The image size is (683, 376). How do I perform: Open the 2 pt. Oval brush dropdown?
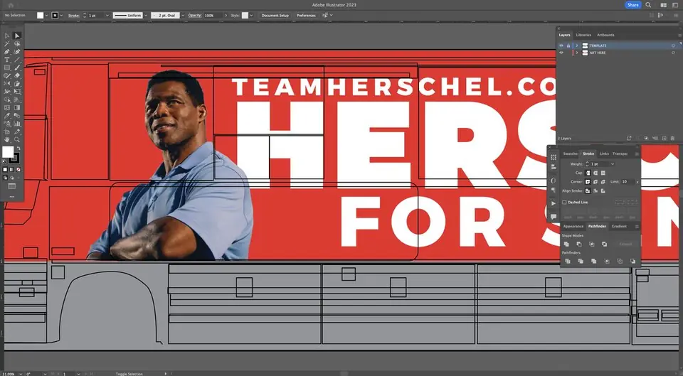pos(183,15)
